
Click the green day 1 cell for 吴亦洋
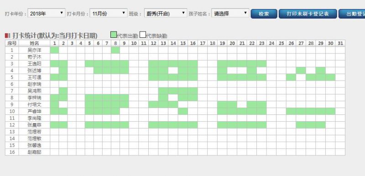(54, 50)
